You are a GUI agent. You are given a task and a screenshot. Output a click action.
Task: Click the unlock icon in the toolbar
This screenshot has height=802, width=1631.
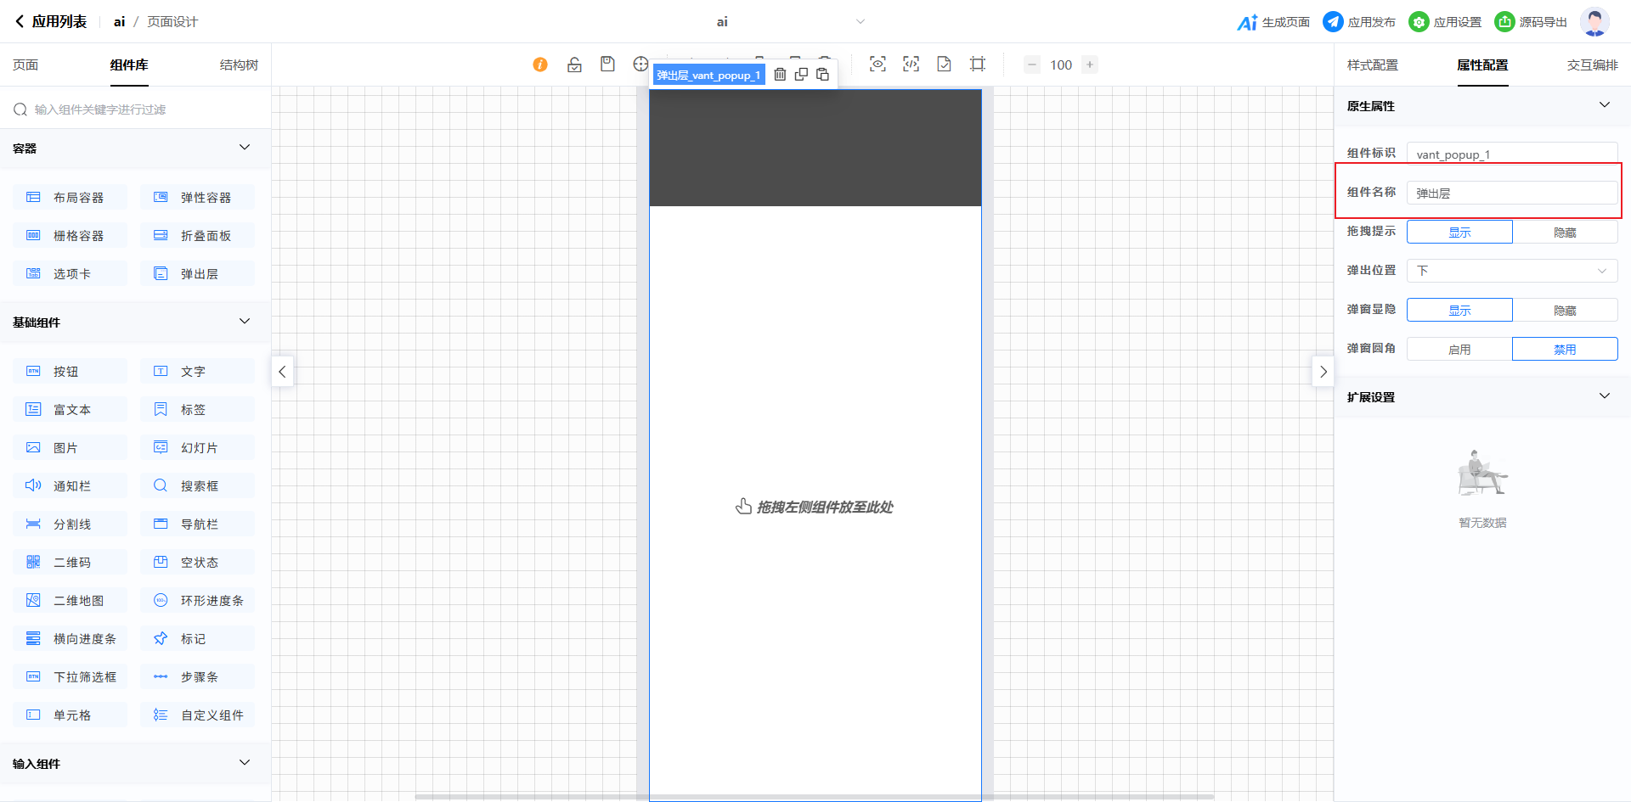(574, 64)
